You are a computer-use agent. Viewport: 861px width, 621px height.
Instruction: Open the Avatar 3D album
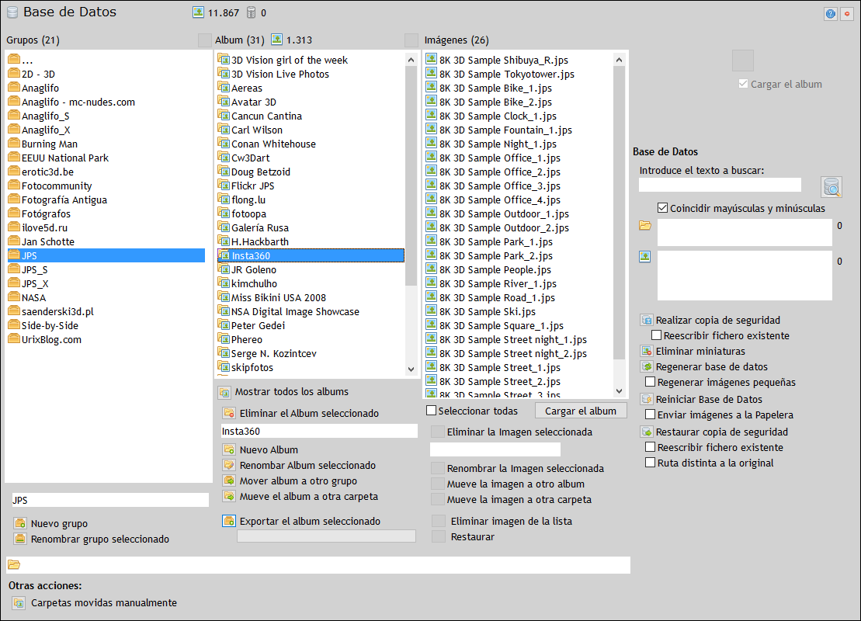click(254, 102)
